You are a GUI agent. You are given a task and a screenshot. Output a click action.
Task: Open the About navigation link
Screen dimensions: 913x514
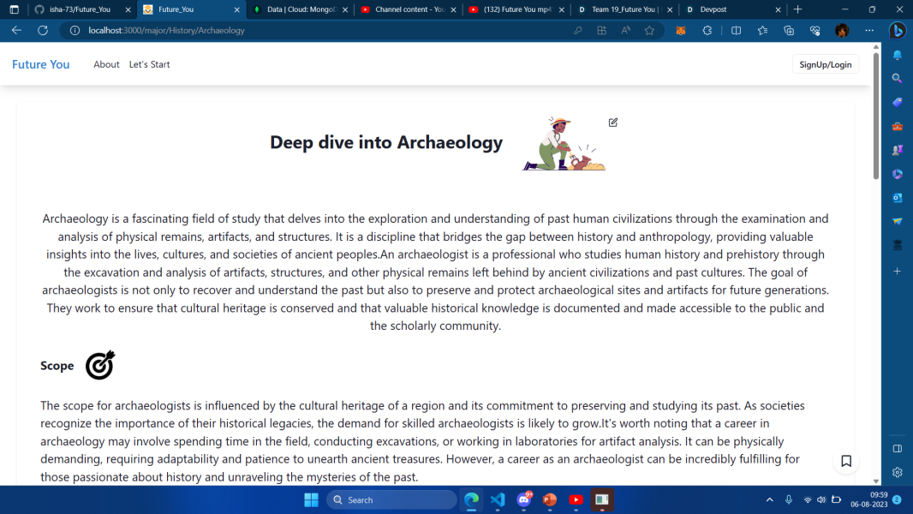pyautogui.click(x=106, y=64)
